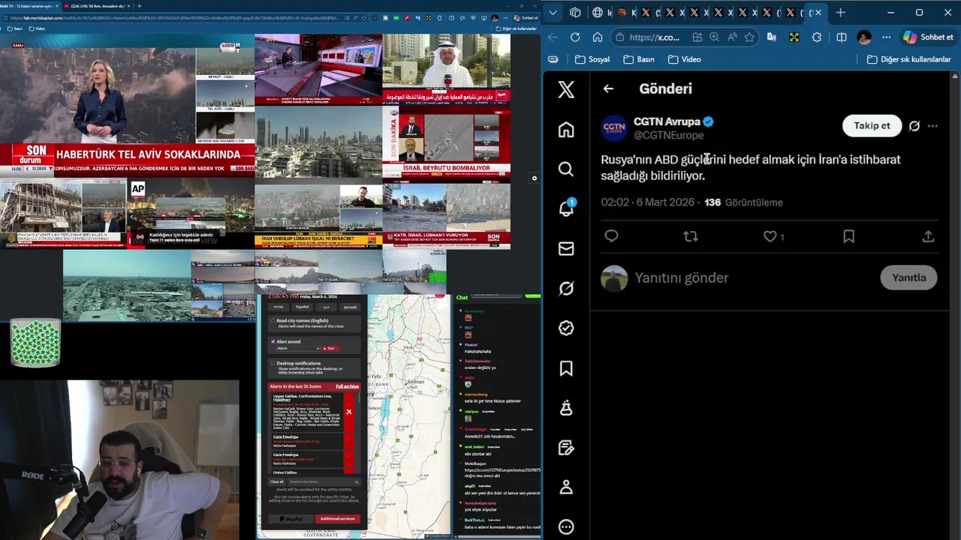Open the translate icon in Edge toolbar

click(771, 37)
